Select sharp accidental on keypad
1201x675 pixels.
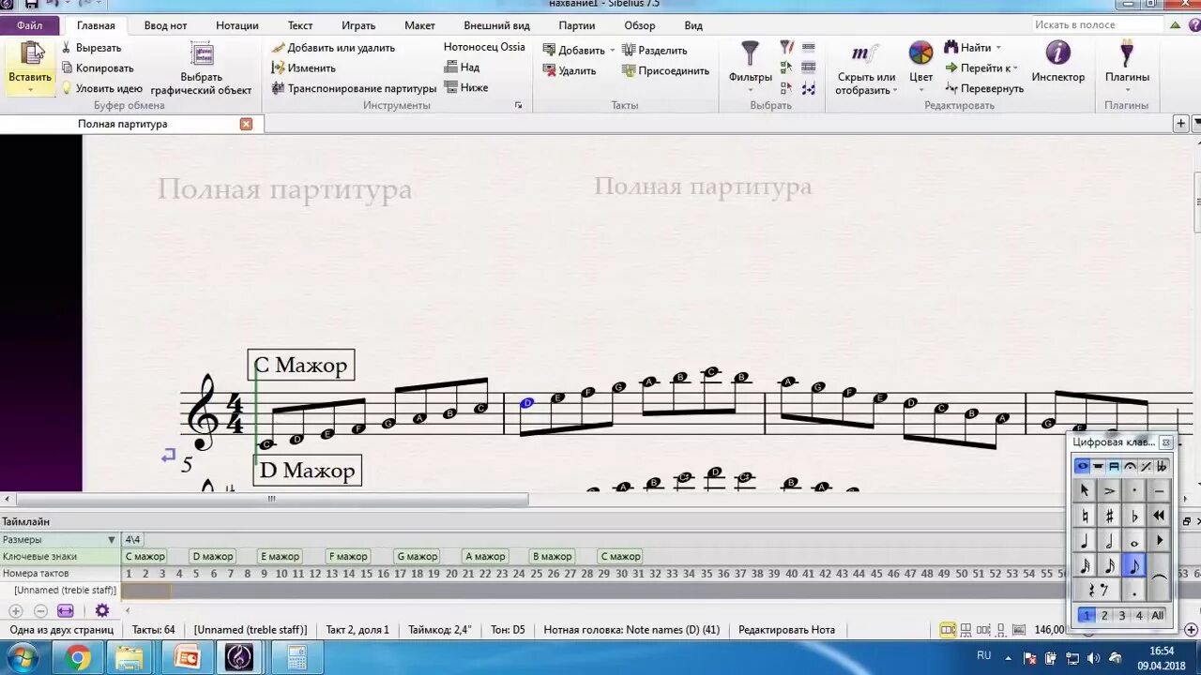click(x=1109, y=516)
